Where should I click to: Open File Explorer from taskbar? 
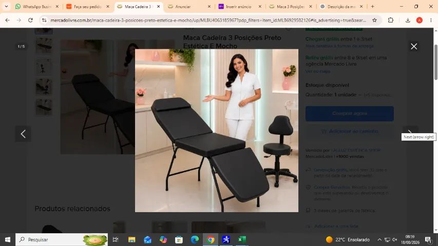[131, 239]
